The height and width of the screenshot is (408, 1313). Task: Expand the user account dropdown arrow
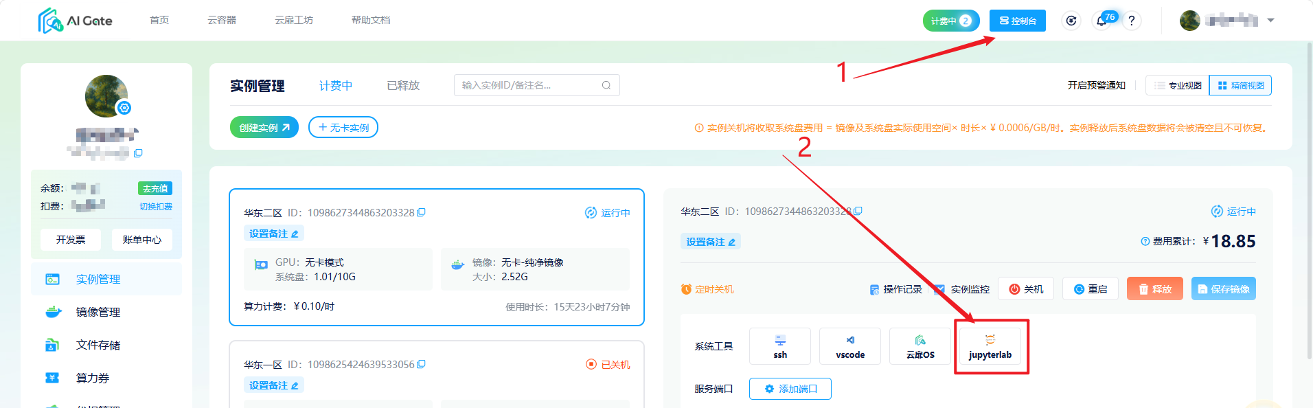(x=1270, y=21)
